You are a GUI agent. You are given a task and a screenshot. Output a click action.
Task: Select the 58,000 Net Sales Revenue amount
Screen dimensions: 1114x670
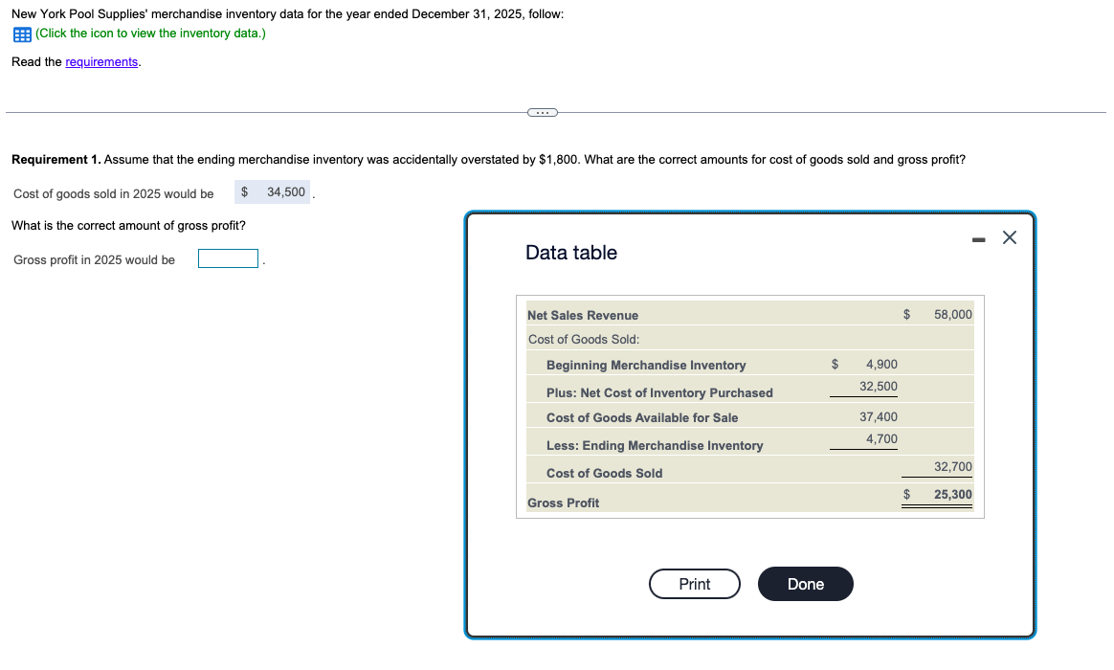pyautogui.click(x=952, y=314)
